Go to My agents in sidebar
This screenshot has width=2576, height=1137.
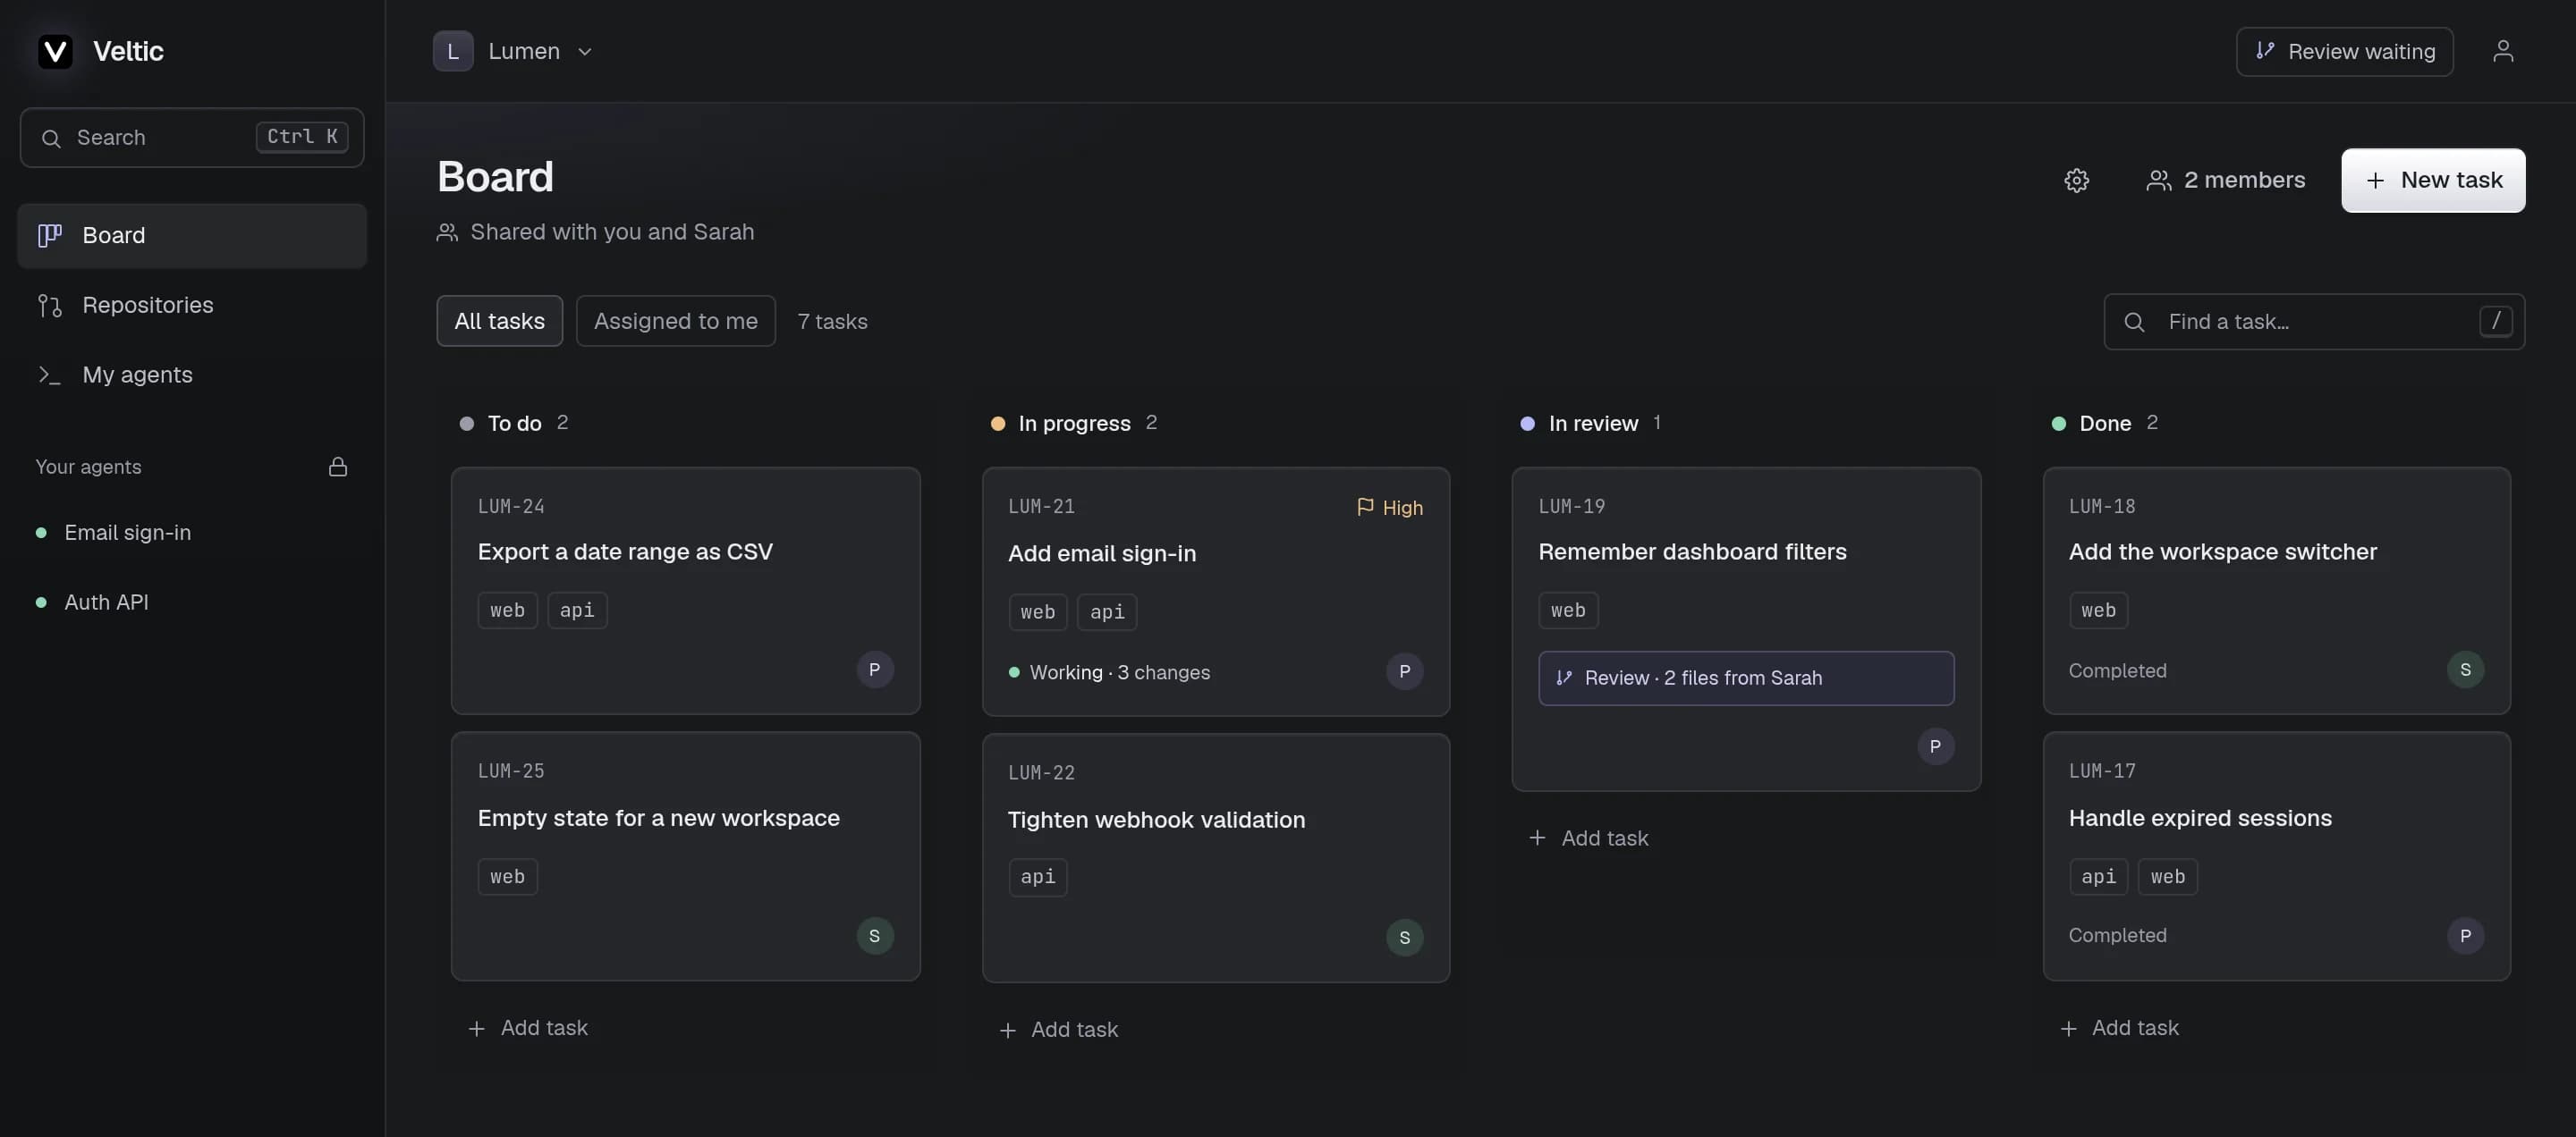click(x=192, y=375)
